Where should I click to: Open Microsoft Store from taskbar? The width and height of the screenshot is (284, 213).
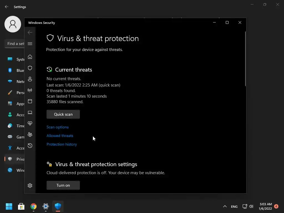click(x=21, y=206)
